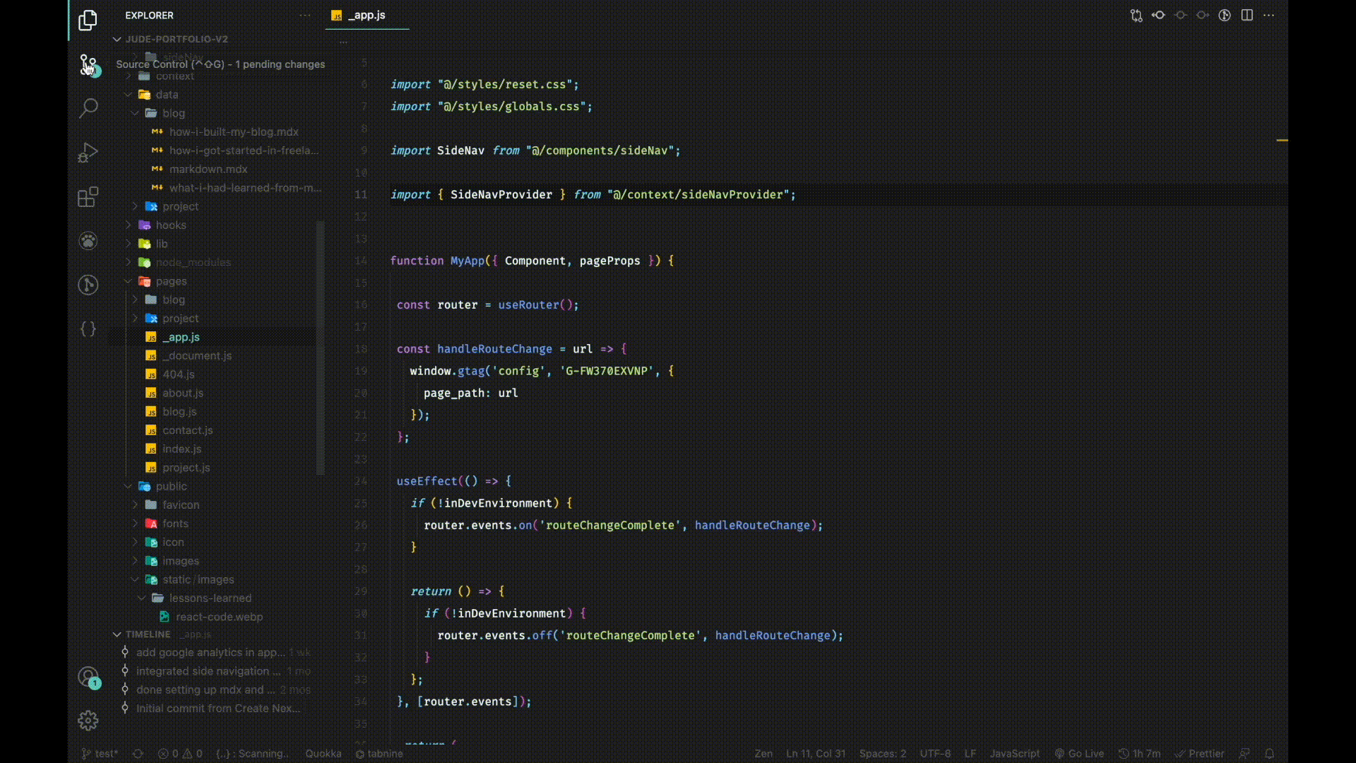
Task: Open the Extensions view in the activity bar
Action: (x=88, y=197)
